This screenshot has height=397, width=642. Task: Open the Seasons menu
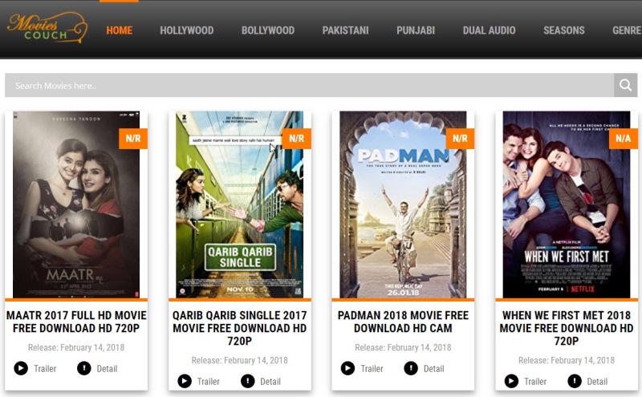click(x=564, y=30)
